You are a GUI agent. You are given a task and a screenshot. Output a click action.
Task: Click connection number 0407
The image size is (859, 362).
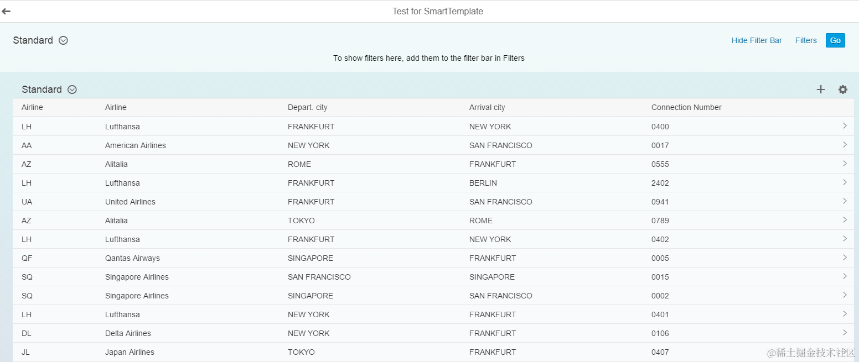(x=660, y=352)
